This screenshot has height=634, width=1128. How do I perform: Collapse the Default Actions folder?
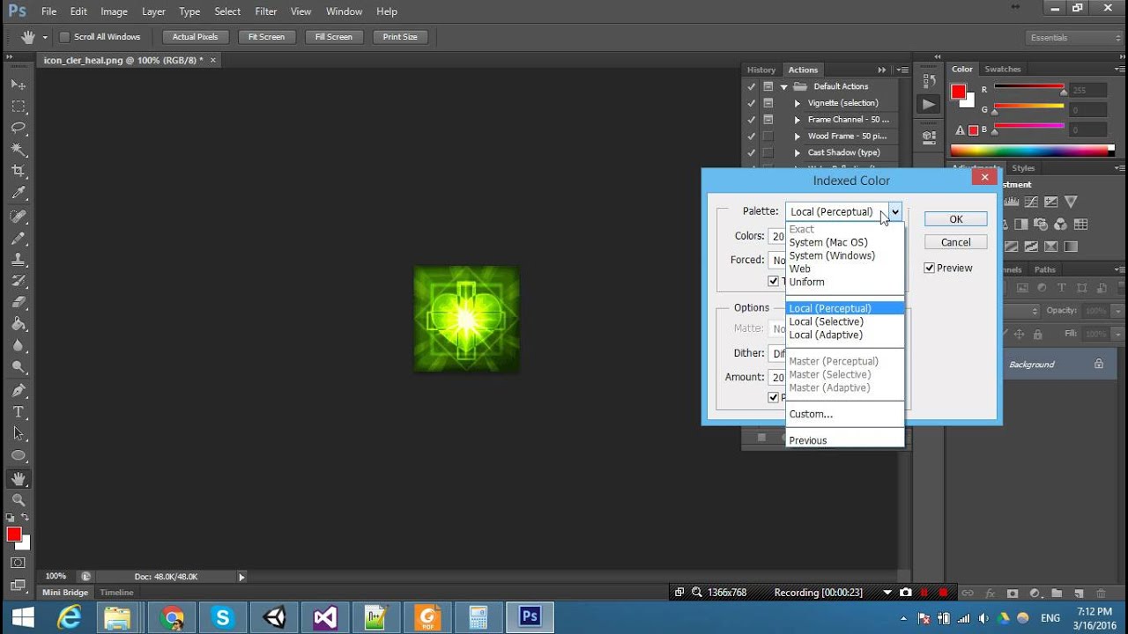pos(783,86)
